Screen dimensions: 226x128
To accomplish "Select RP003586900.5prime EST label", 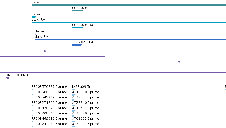I will click(x=49, y=92).
